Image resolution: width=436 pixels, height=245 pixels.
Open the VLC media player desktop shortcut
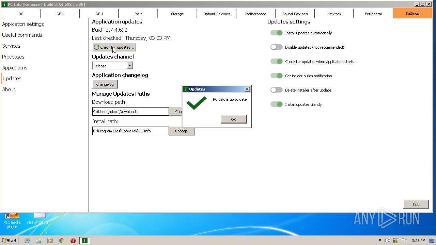pyautogui.click(x=12, y=220)
